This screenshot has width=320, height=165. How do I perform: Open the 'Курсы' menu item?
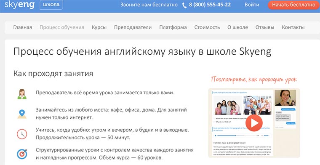tap(99, 27)
